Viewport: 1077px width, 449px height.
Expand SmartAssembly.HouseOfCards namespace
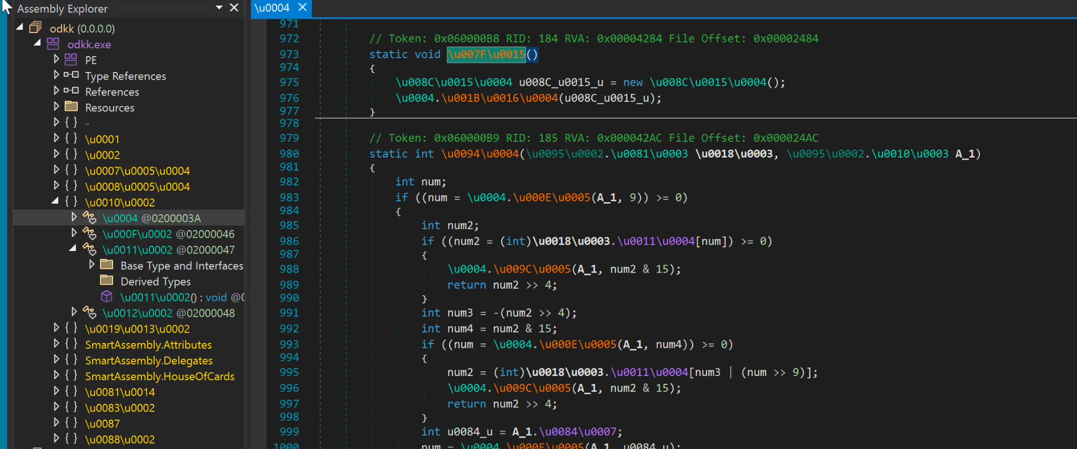pos(56,375)
